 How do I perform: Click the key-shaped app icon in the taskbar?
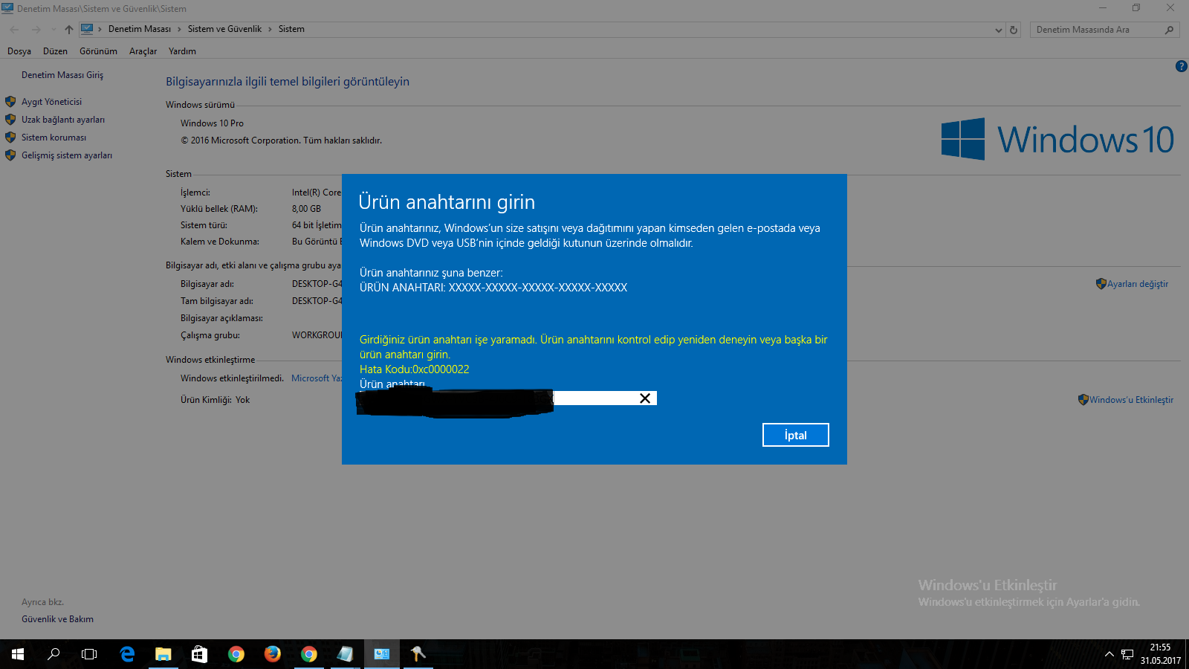418,654
